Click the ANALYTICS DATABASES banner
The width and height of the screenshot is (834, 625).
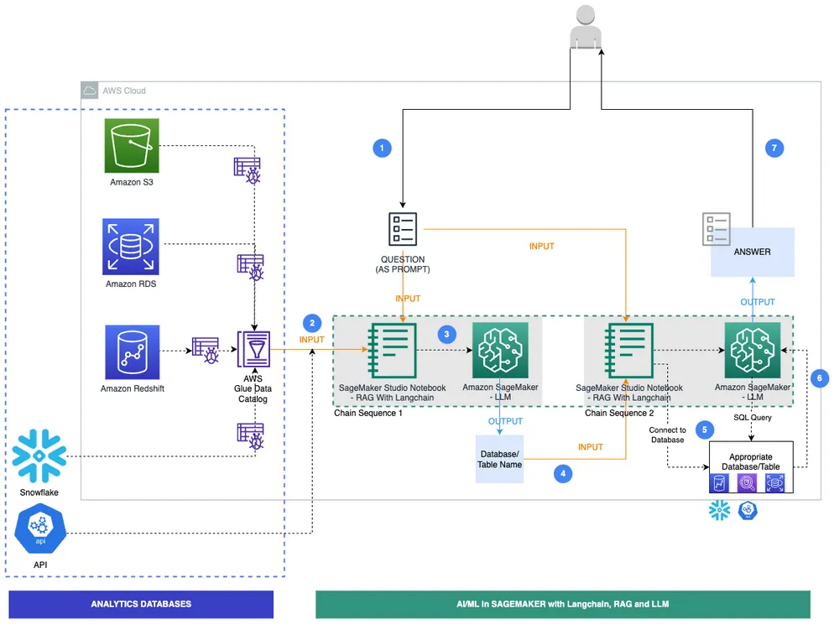click(x=141, y=604)
